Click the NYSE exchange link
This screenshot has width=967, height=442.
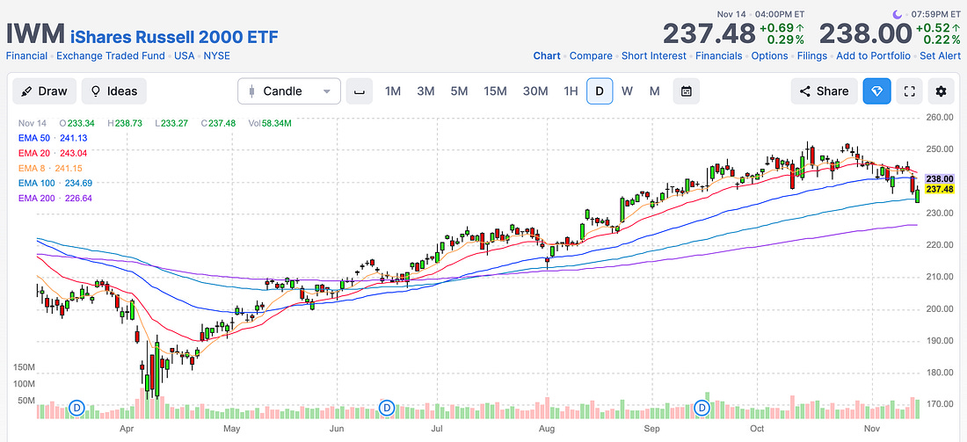pyautogui.click(x=216, y=55)
